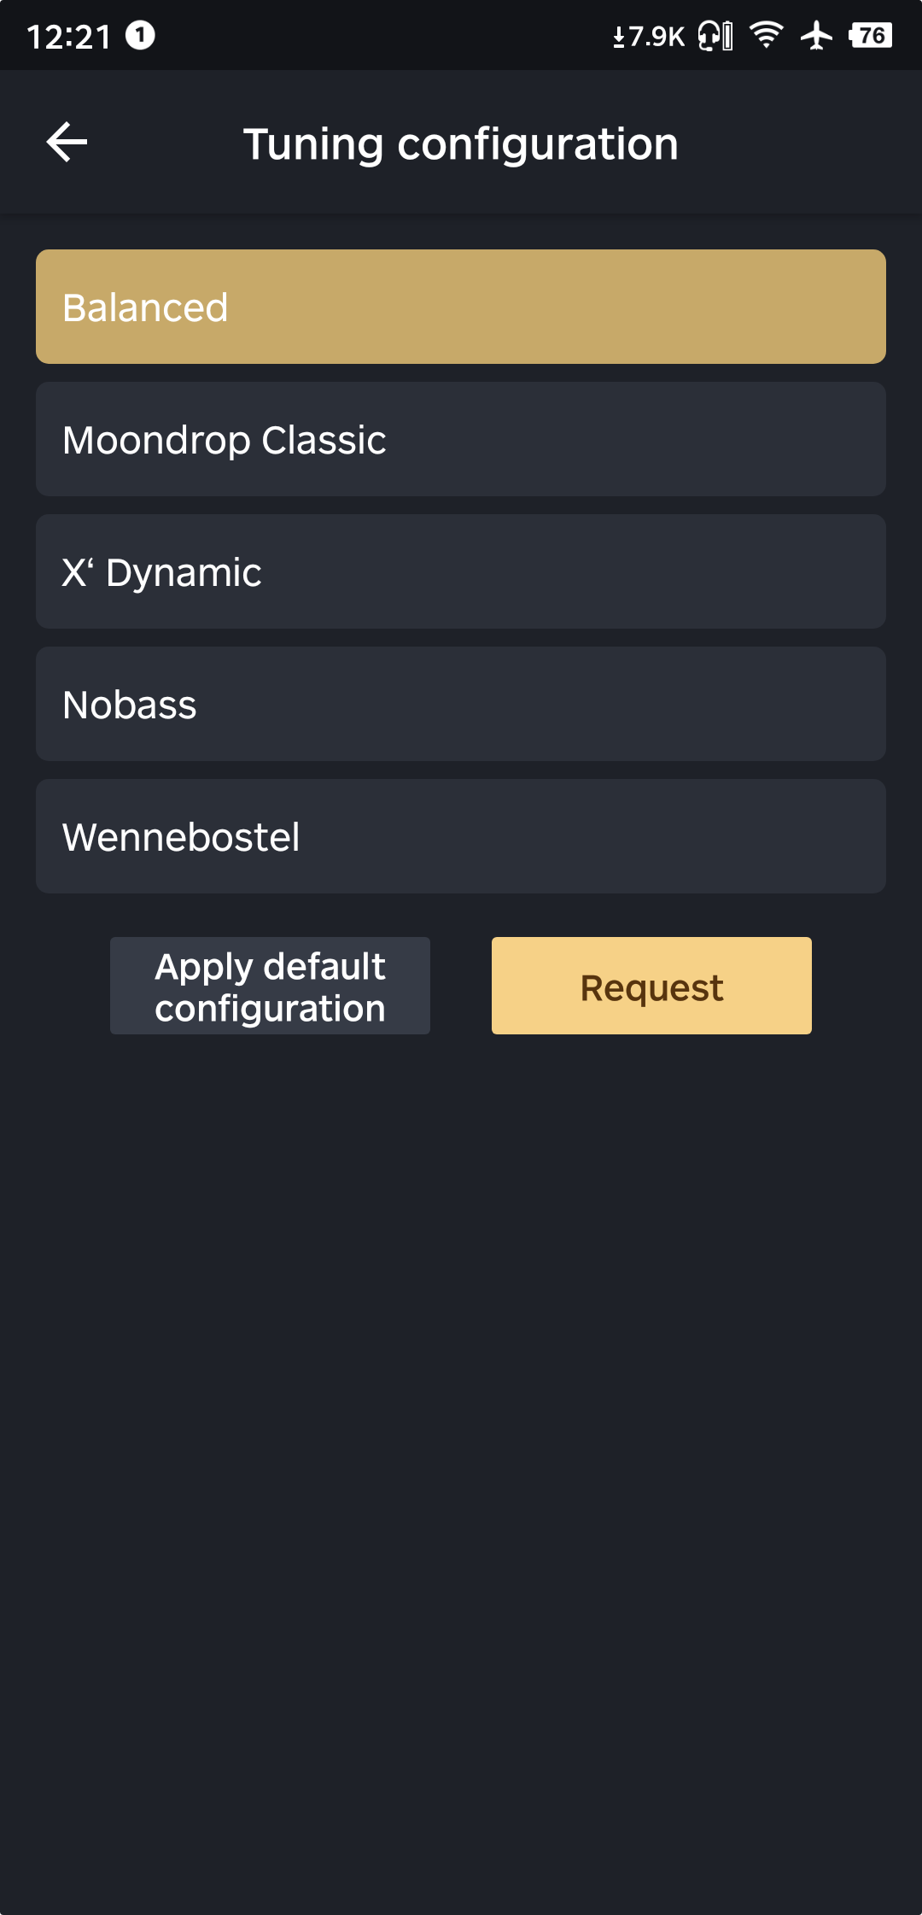The image size is (922, 1915).
Task: Tap the empty area below the buttons
Action: coord(461,1452)
